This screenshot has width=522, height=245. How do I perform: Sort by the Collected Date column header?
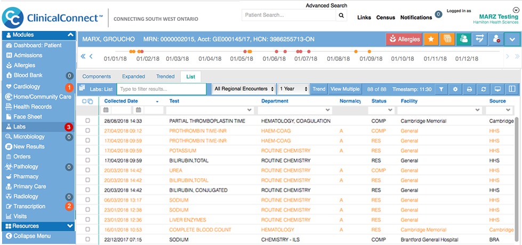[121, 101]
